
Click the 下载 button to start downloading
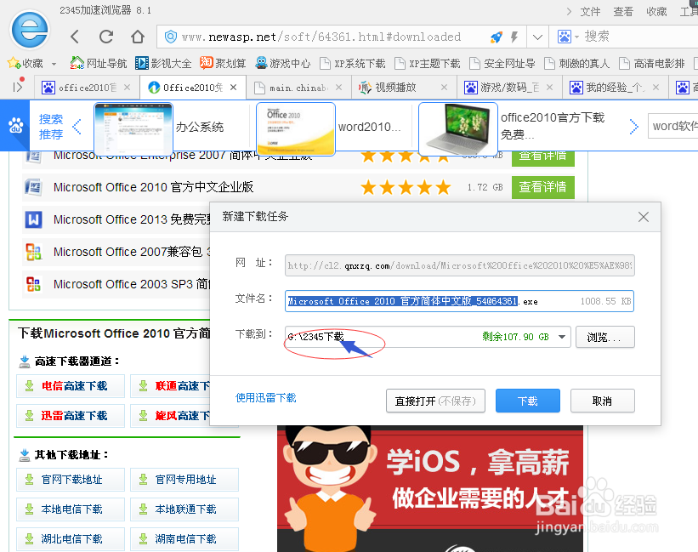(527, 401)
